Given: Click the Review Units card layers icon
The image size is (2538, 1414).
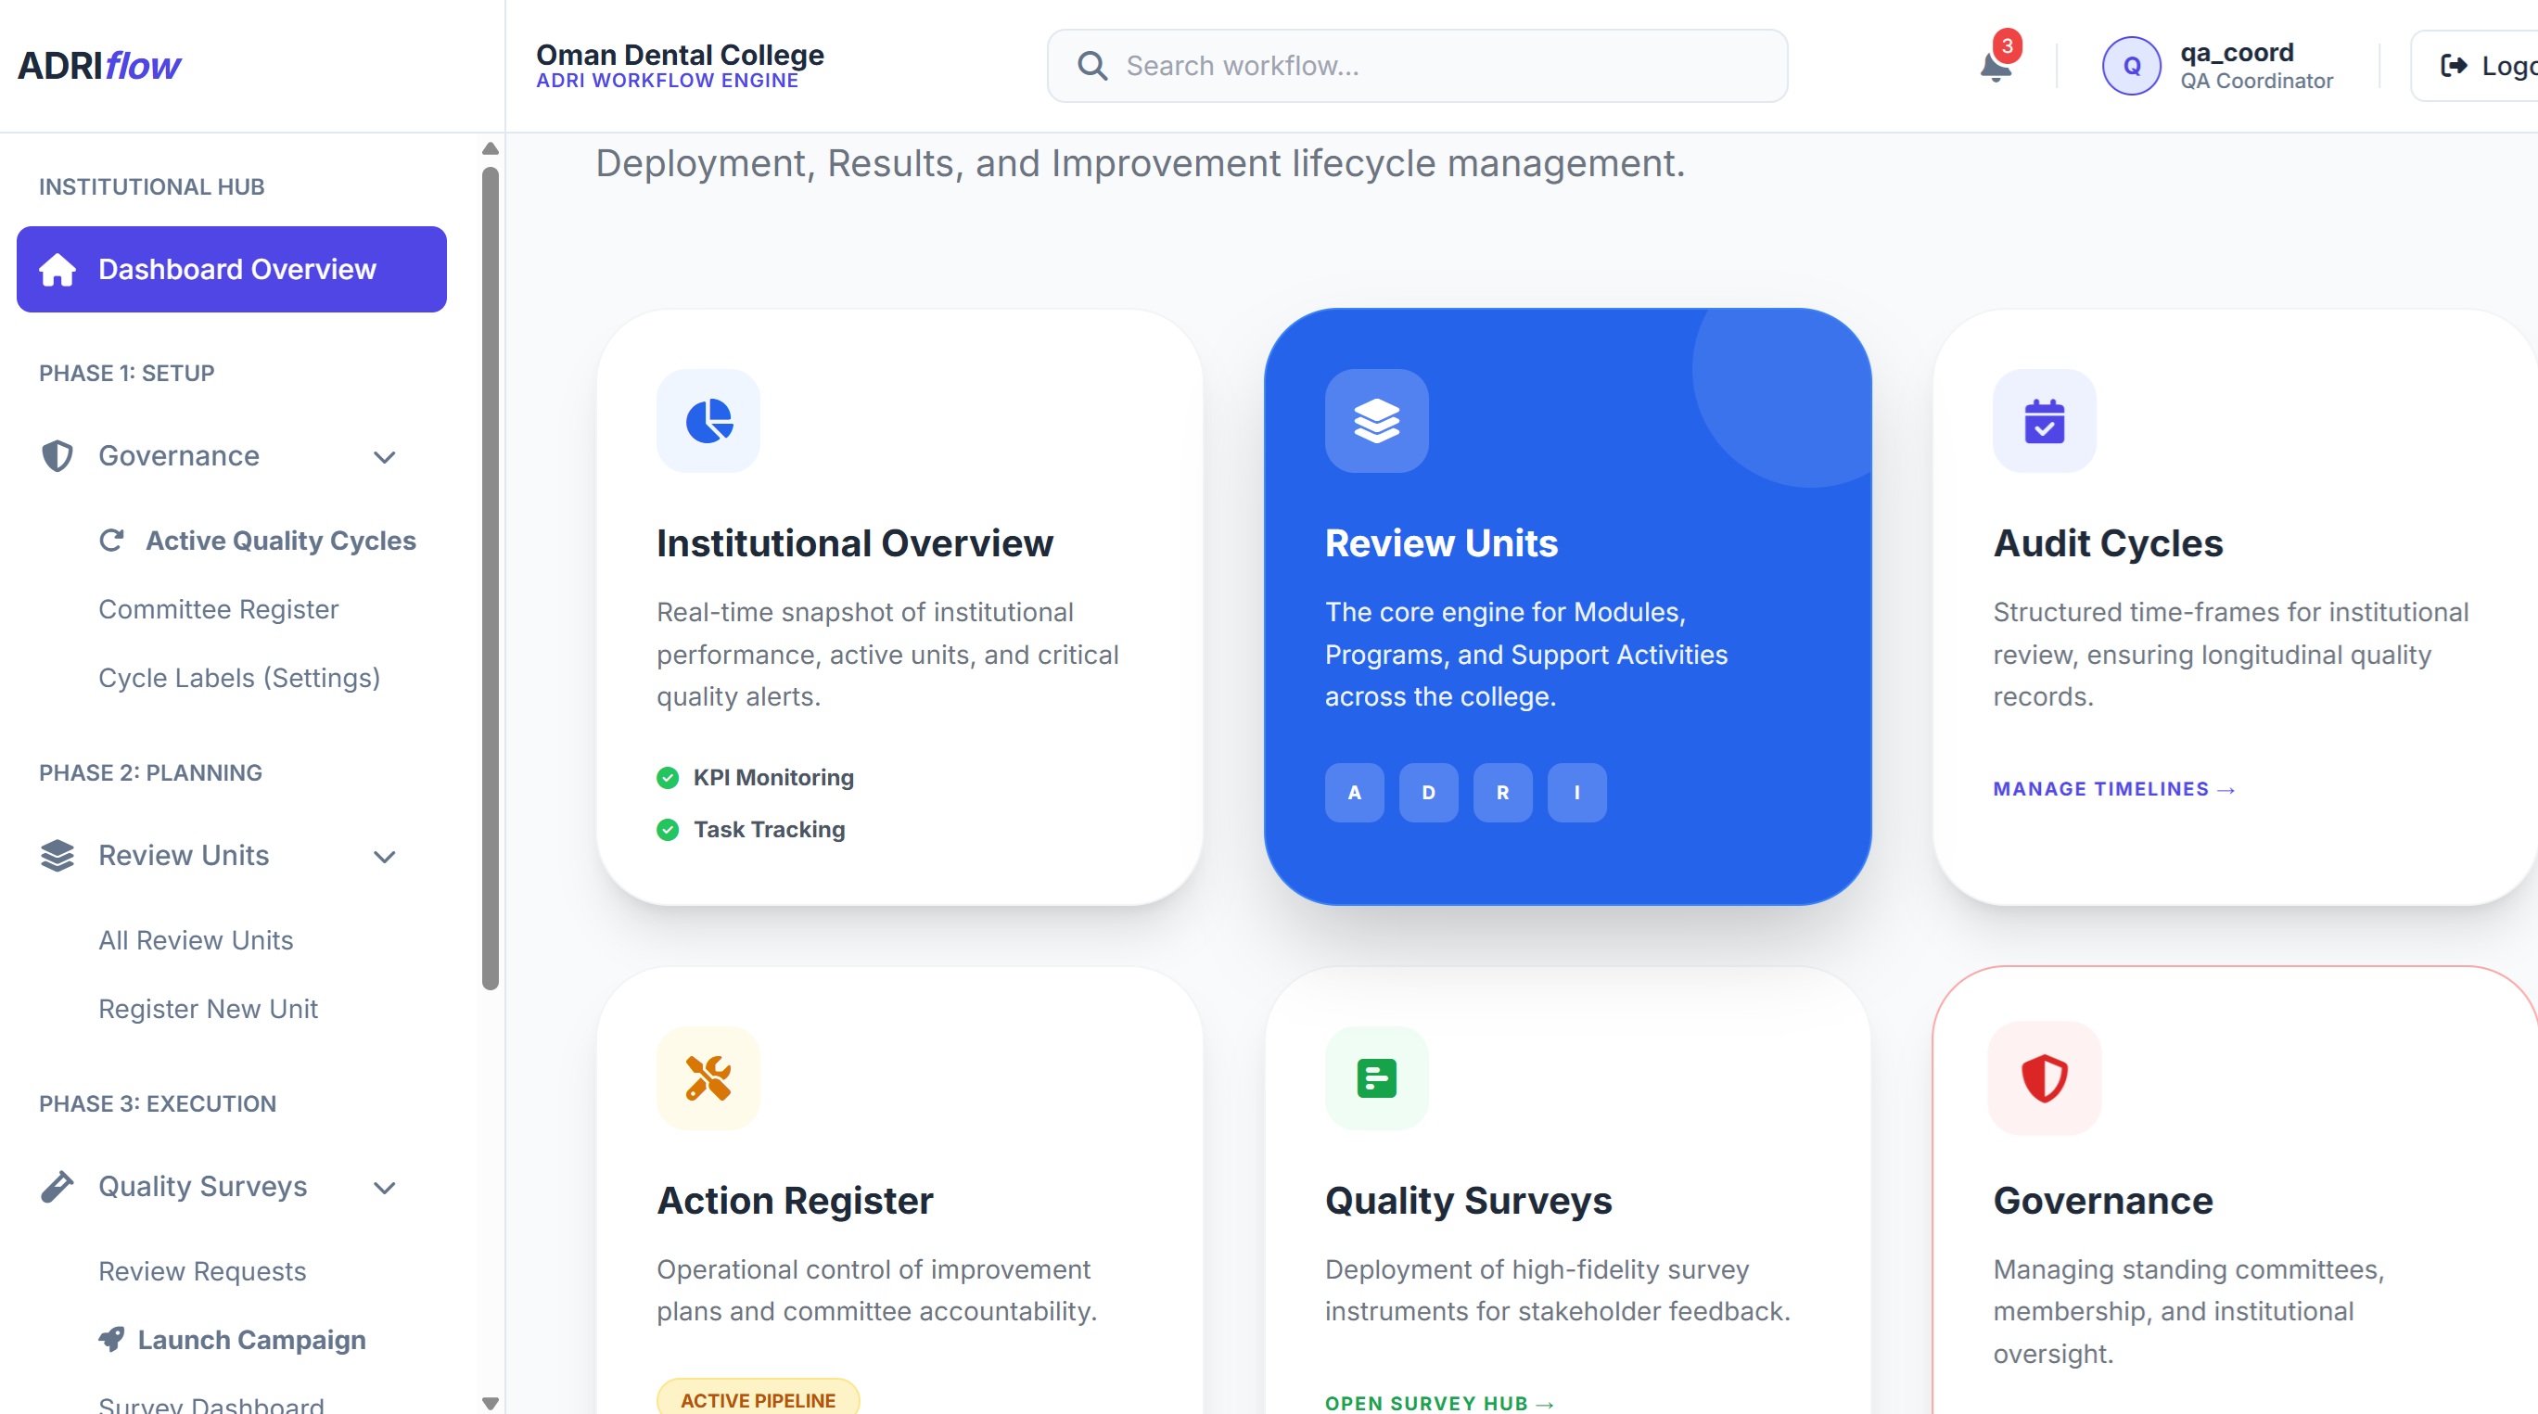Looking at the screenshot, I should [1376, 421].
